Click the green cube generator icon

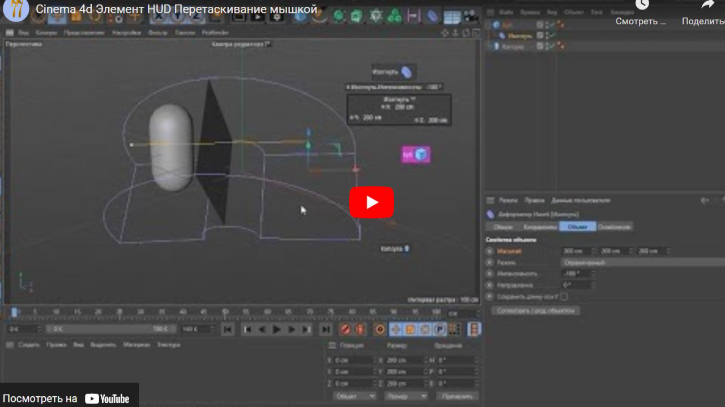[357, 16]
